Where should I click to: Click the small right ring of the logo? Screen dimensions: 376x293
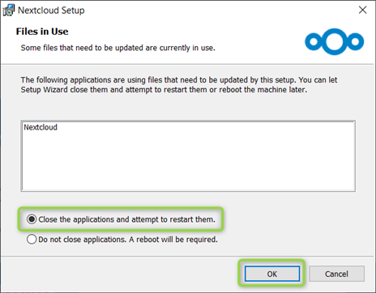pos(355,41)
